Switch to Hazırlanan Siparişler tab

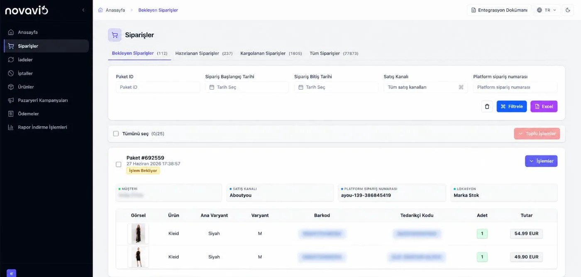pos(204,54)
